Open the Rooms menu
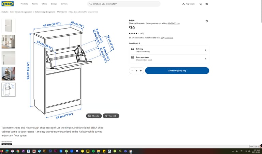Viewport: 262px width, 154px height. coord(35,4)
